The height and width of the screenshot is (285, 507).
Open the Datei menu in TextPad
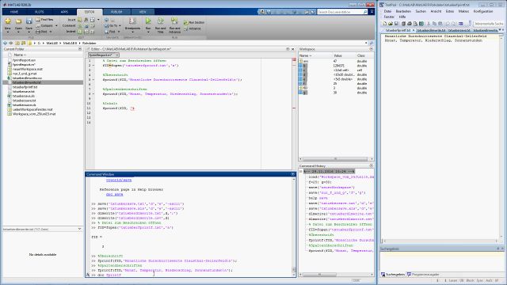click(387, 11)
